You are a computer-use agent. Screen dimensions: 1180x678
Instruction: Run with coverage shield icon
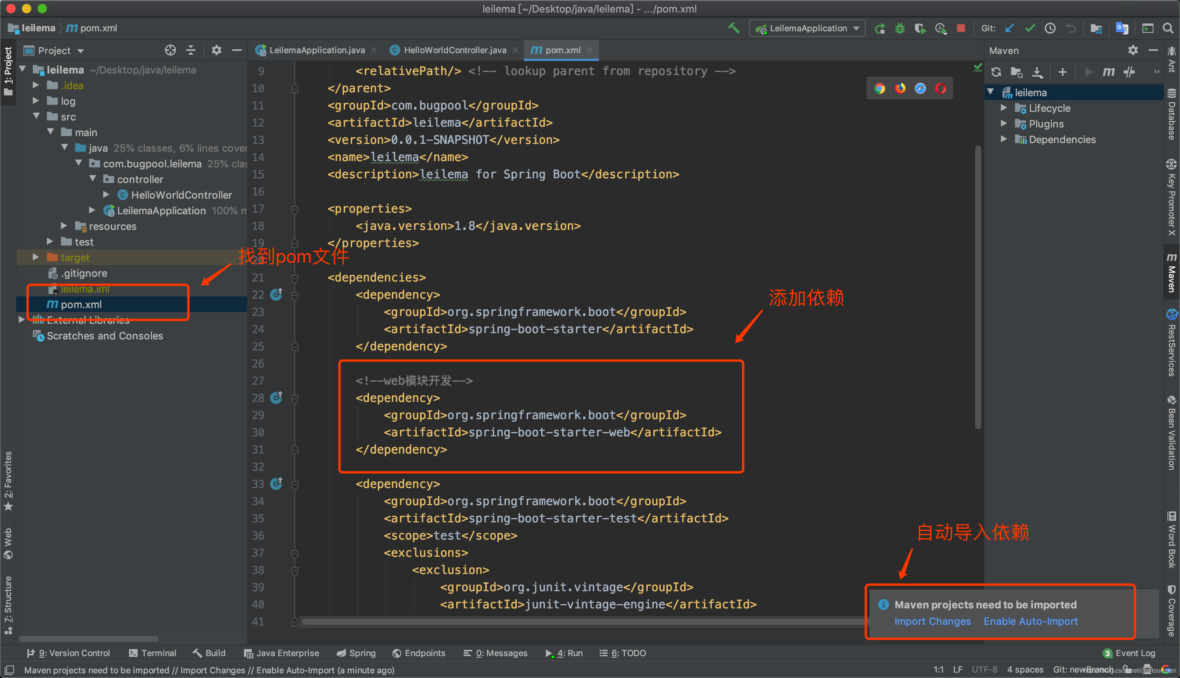pyautogui.click(x=920, y=29)
